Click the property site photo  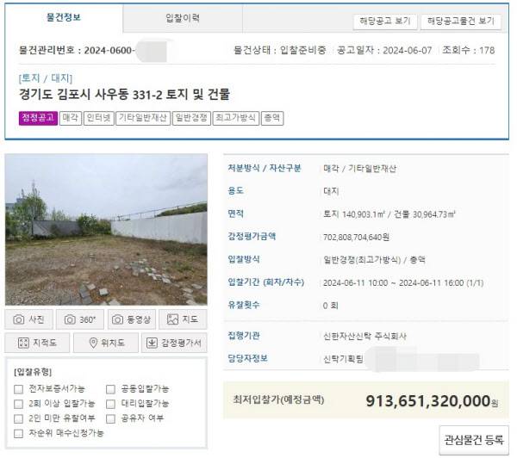(106, 229)
